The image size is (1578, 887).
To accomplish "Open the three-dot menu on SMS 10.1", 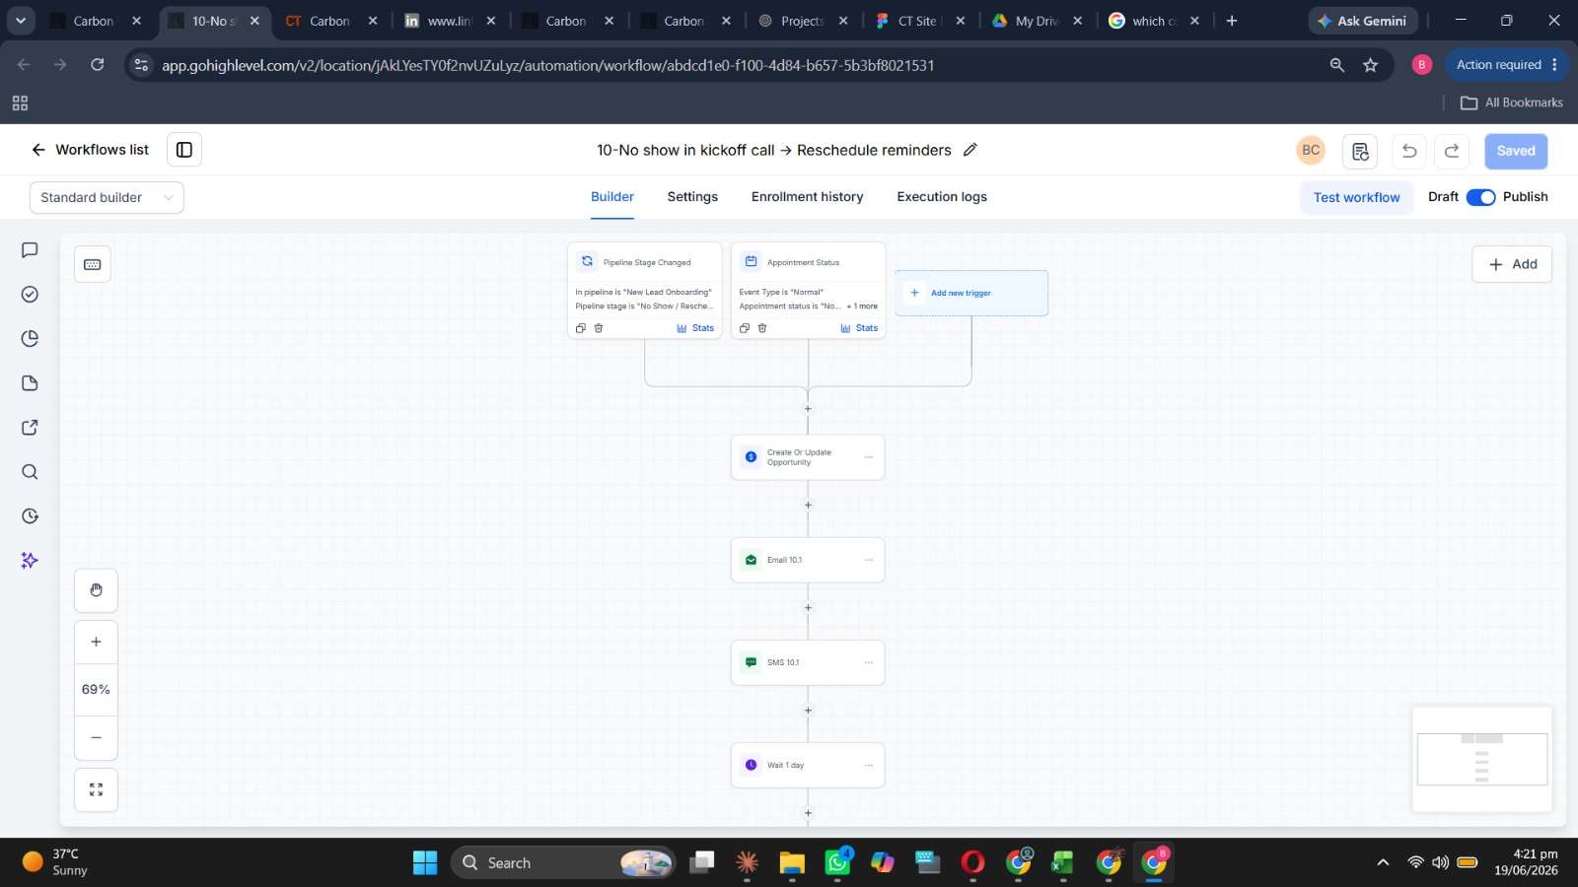I will (x=869, y=662).
